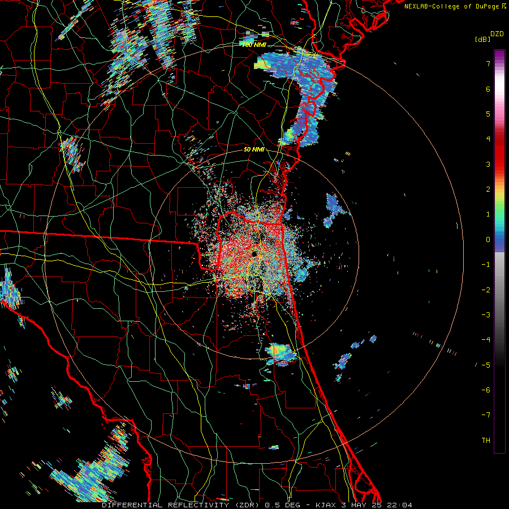Click the DIFFERENTIAL REFLECTIVITY (ZDR) caption text

point(182,505)
